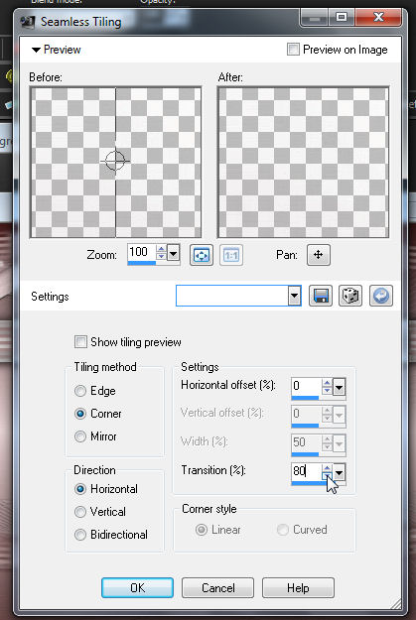The height and width of the screenshot is (620, 416).
Task: Click Seamless Tiling title bar icon
Action: (x=28, y=22)
